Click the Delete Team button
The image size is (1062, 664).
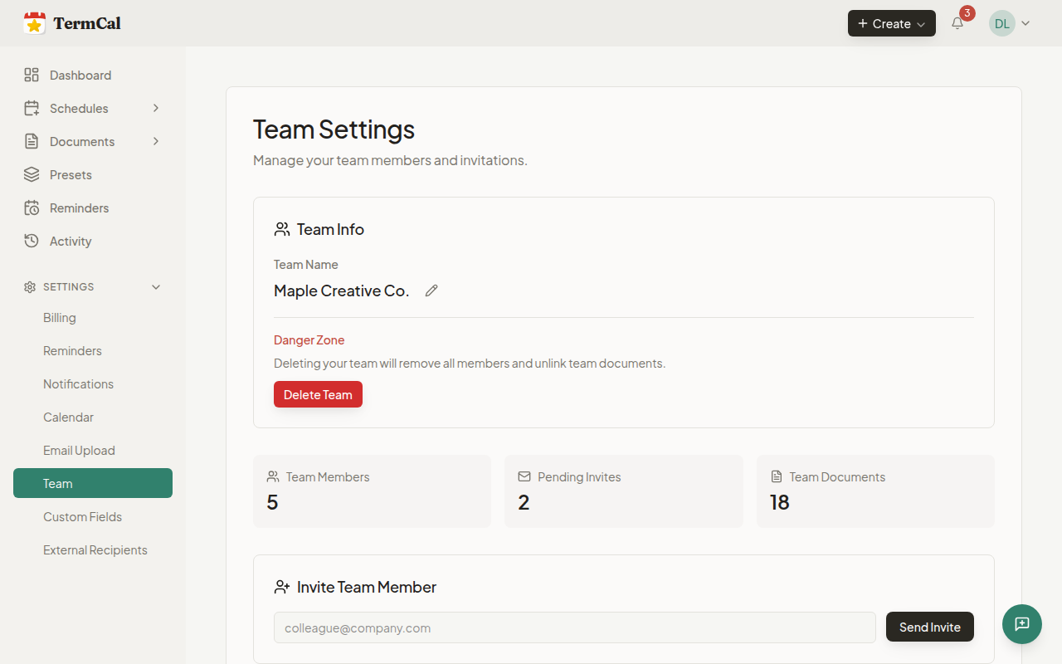318,393
